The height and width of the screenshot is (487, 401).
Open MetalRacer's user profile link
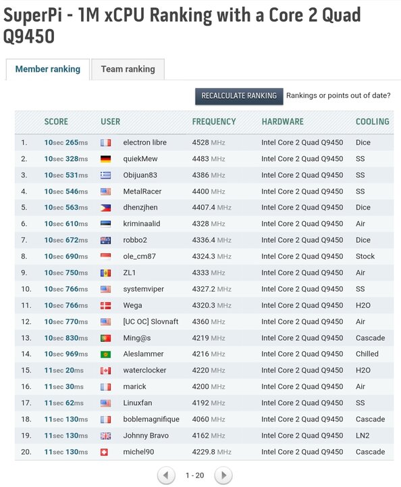coord(142,191)
